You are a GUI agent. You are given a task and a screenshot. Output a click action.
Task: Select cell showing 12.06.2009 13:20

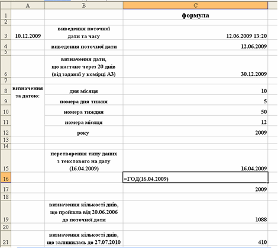195,33
